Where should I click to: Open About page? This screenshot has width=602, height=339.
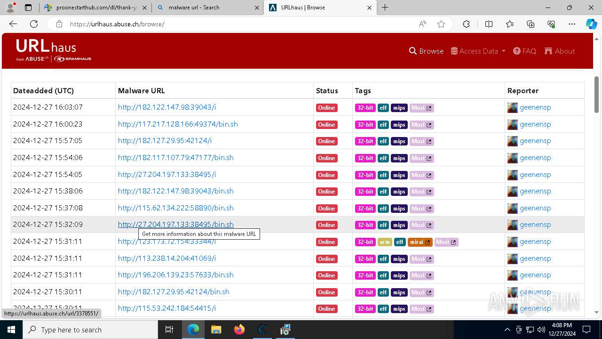point(560,51)
